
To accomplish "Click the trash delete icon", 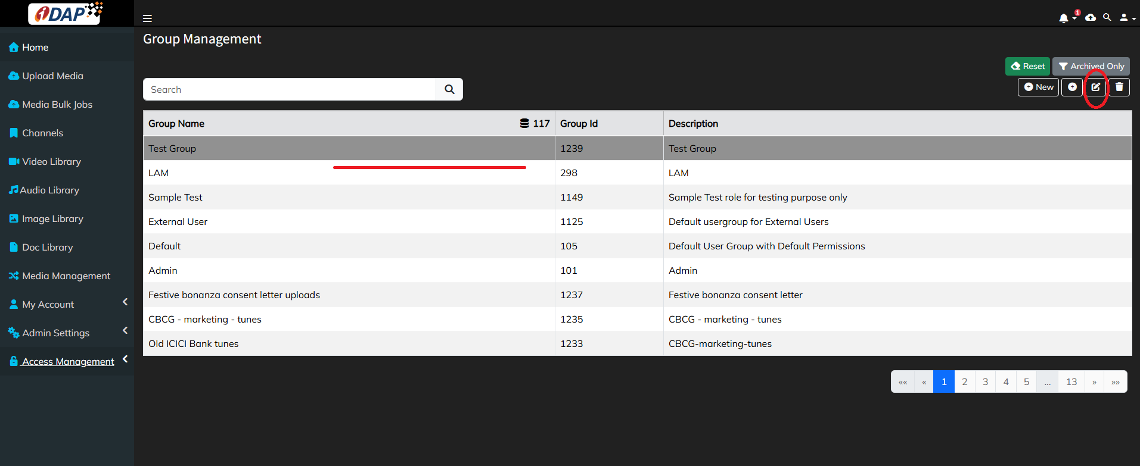I will [x=1119, y=87].
